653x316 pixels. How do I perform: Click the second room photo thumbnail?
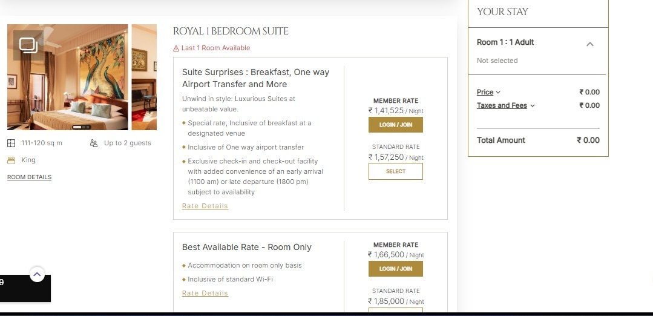point(144,77)
